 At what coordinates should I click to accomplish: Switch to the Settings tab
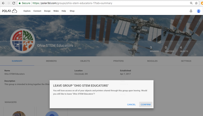186,61
